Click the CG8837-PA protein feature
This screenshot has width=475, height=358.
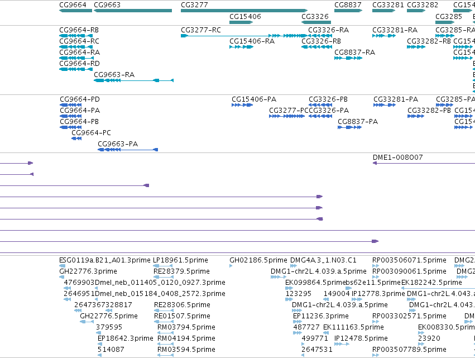(x=349, y=127)
